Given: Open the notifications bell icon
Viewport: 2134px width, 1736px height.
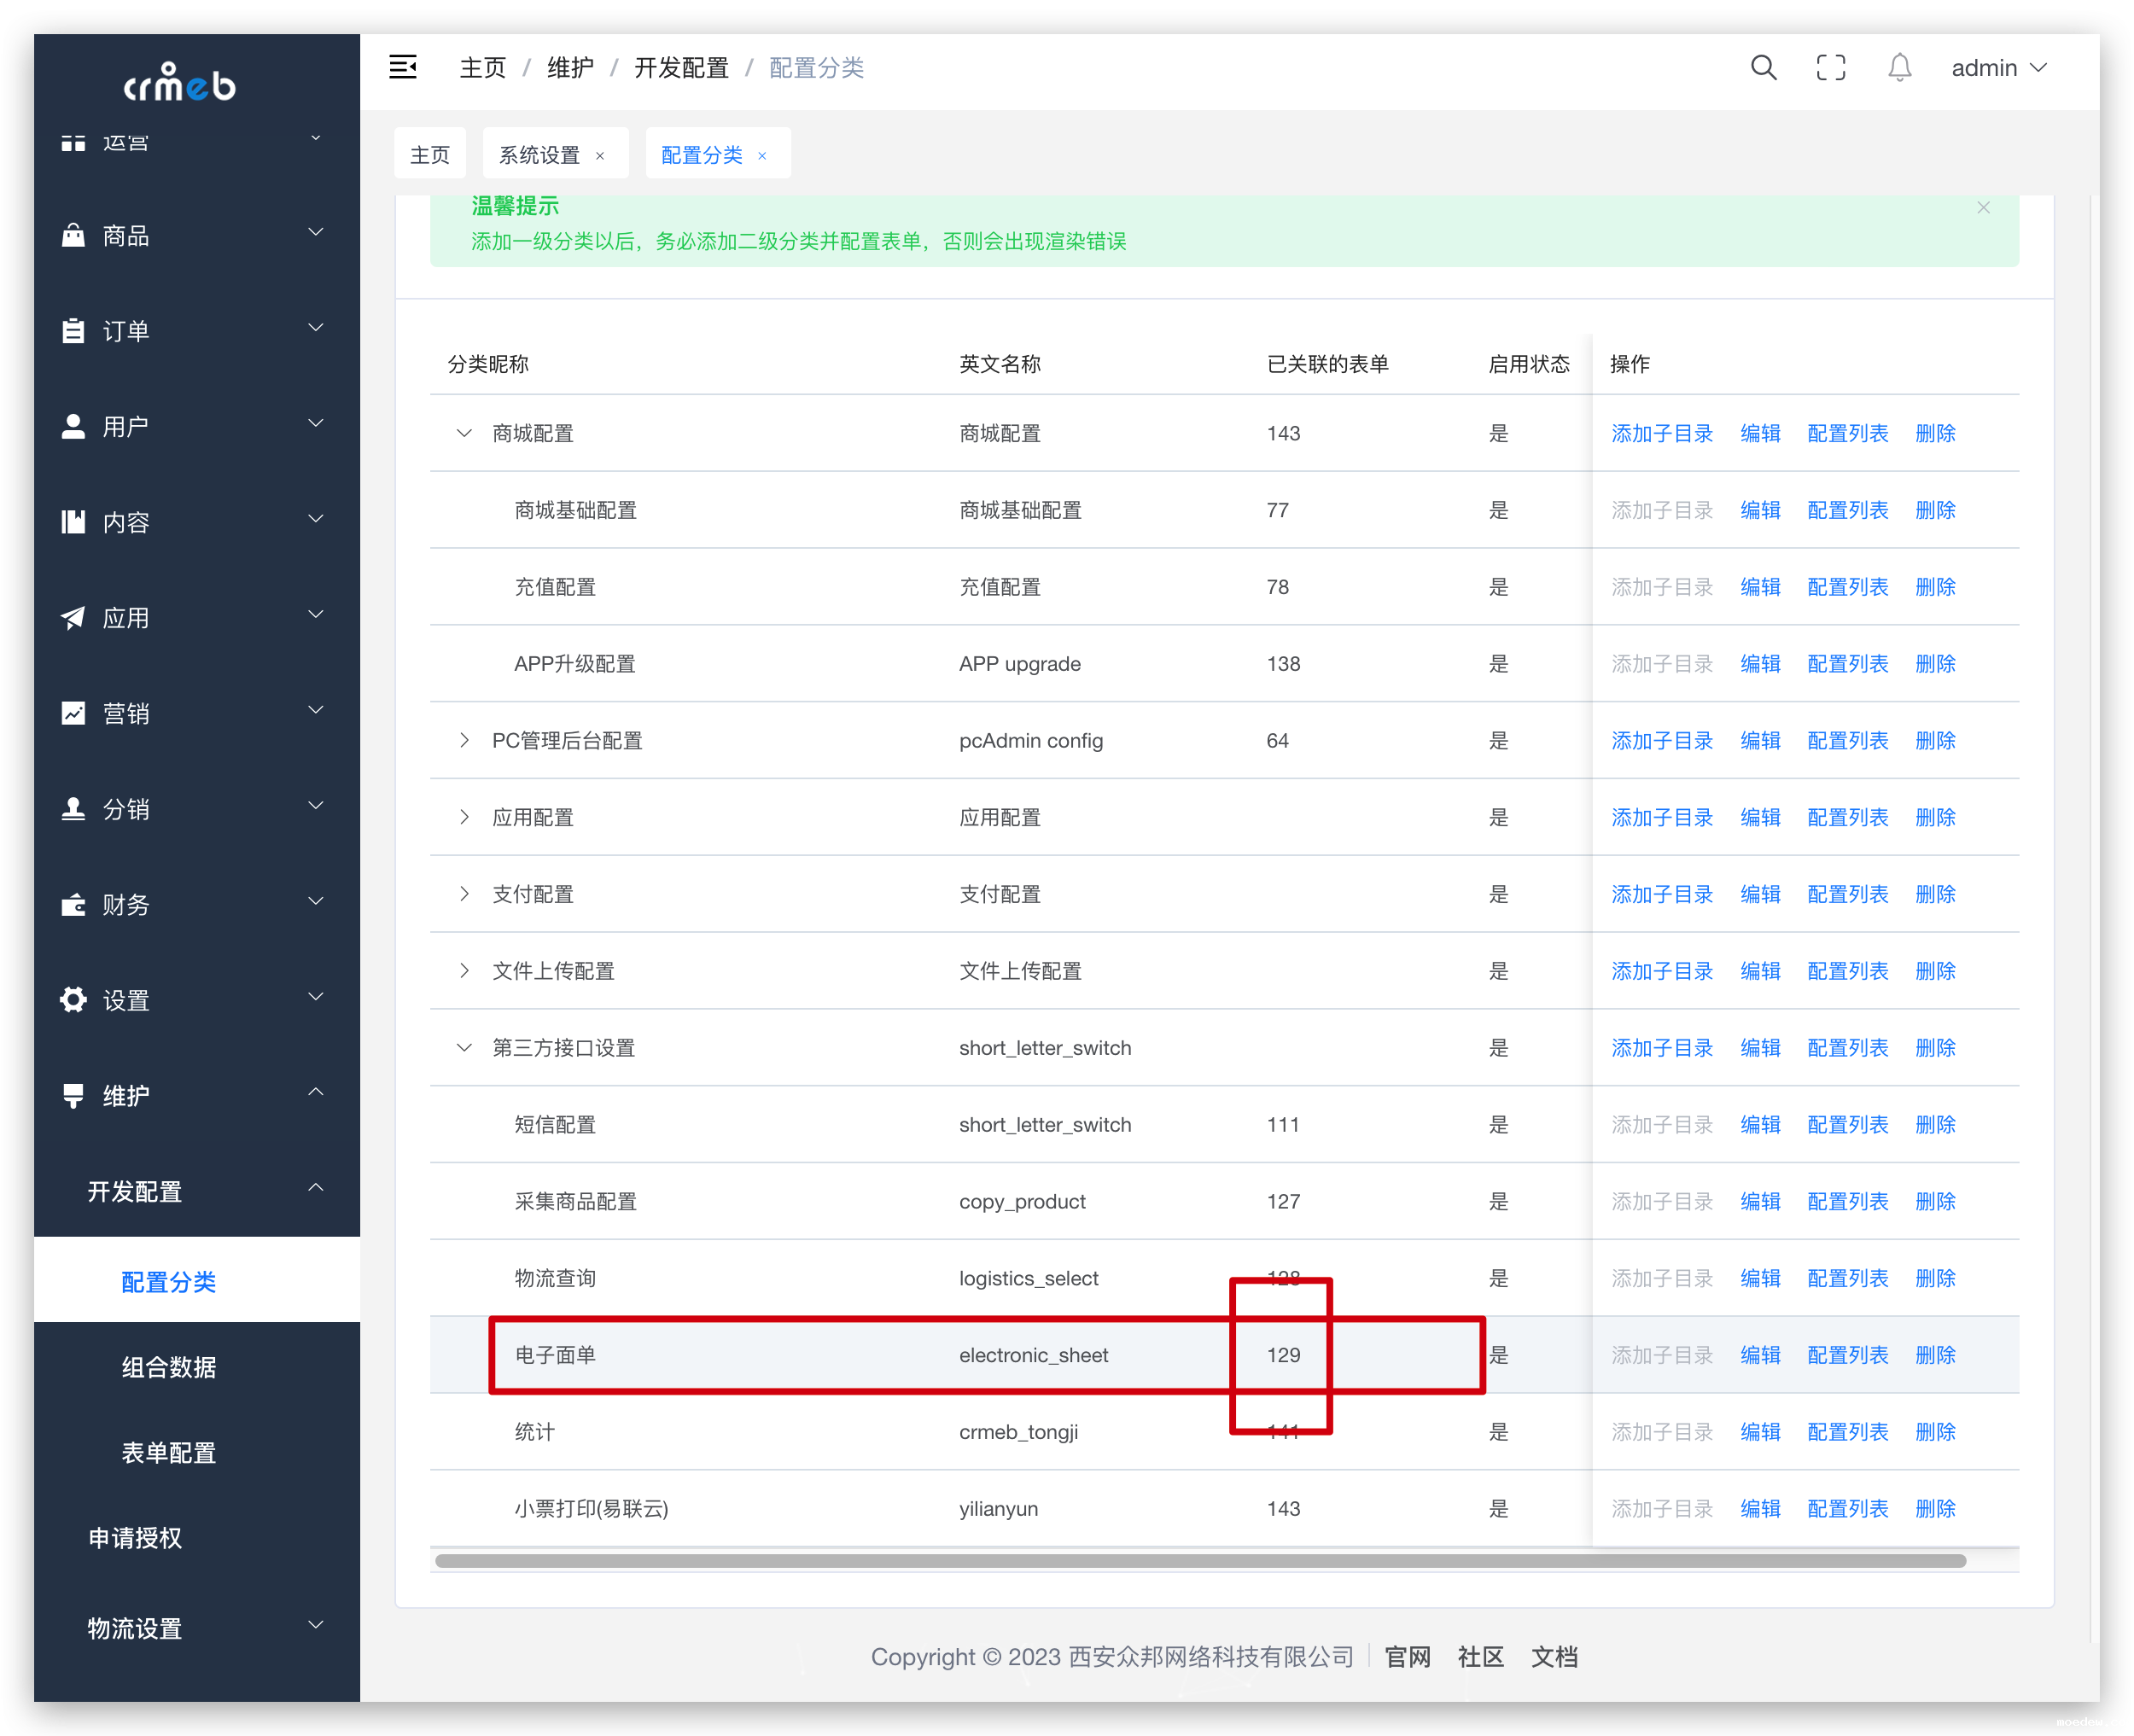Looking at the screenshot, I should pyautogui.click(x=1899, y=67).
